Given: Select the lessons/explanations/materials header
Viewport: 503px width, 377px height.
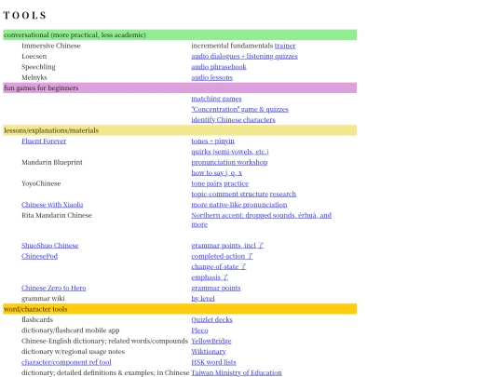Looking at the screenshot, I should [180, 130].
